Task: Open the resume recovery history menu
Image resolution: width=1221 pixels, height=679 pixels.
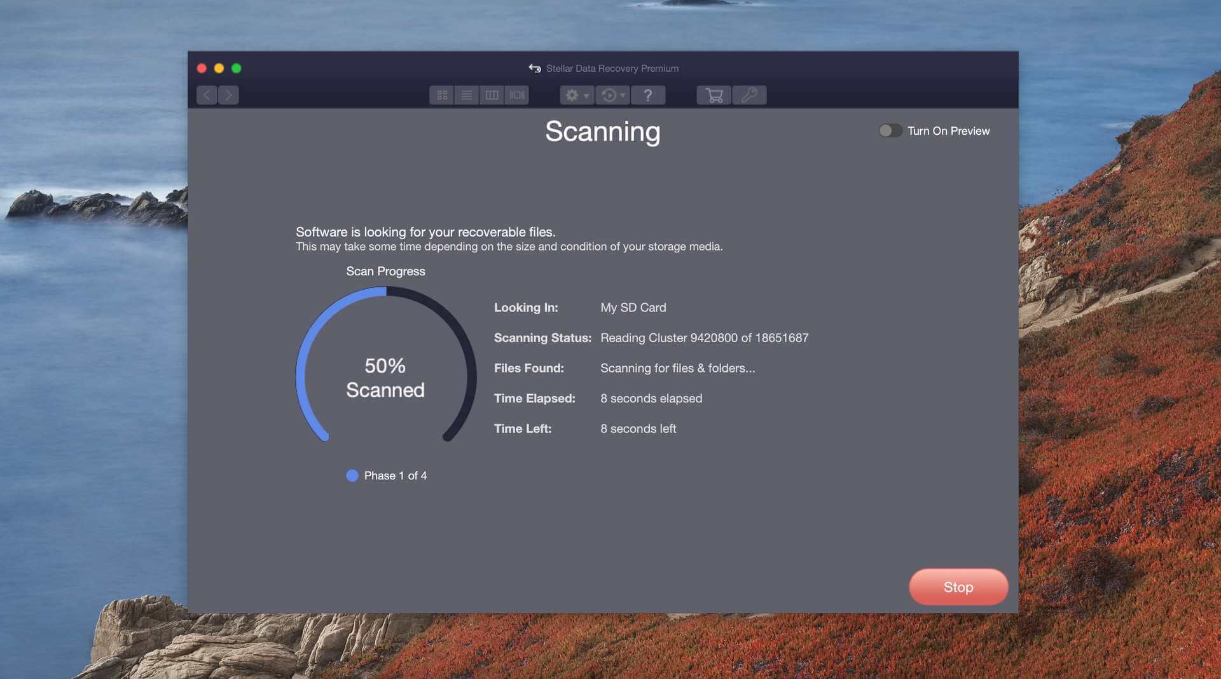Action: pyautogui.click(x=613, y=95)
